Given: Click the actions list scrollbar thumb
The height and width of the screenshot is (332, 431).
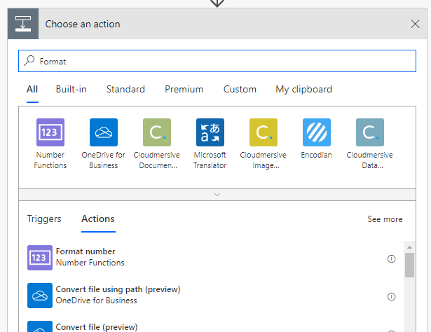Looking at the screenshot, I should (409, 265).
